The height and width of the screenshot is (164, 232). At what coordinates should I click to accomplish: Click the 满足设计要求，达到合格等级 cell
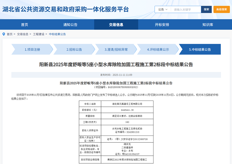pos(127,116)
